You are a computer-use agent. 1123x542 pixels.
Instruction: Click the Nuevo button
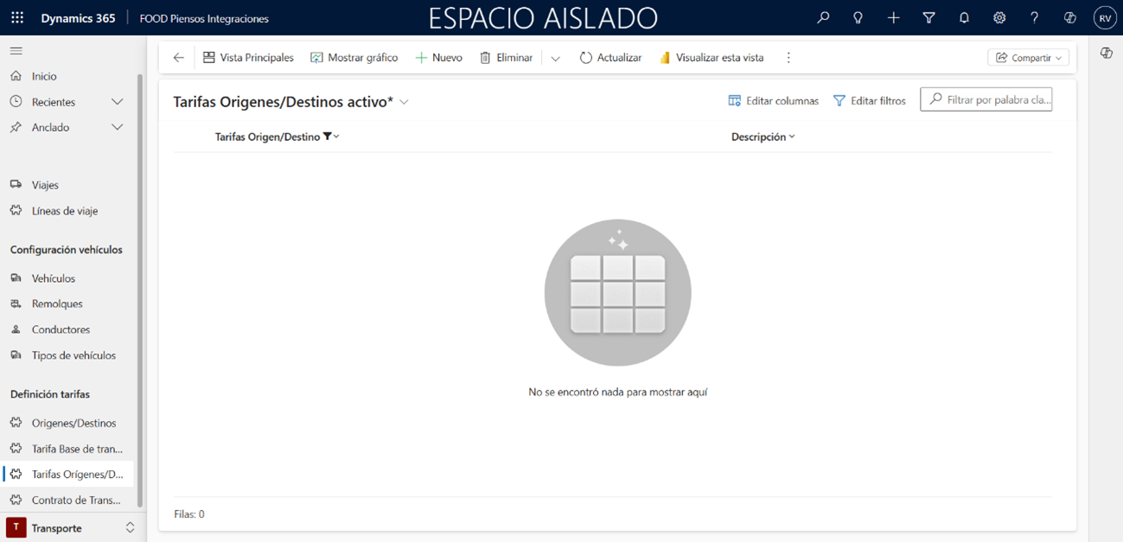tap(439, 58)
